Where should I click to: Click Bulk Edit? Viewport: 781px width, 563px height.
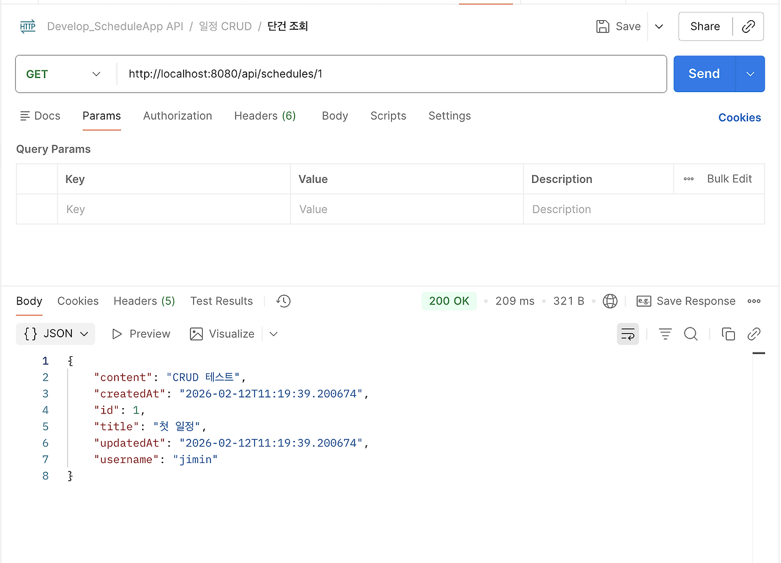(729, 179)
